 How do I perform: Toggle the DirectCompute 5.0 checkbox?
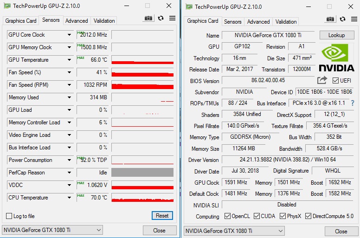point(308,216)
